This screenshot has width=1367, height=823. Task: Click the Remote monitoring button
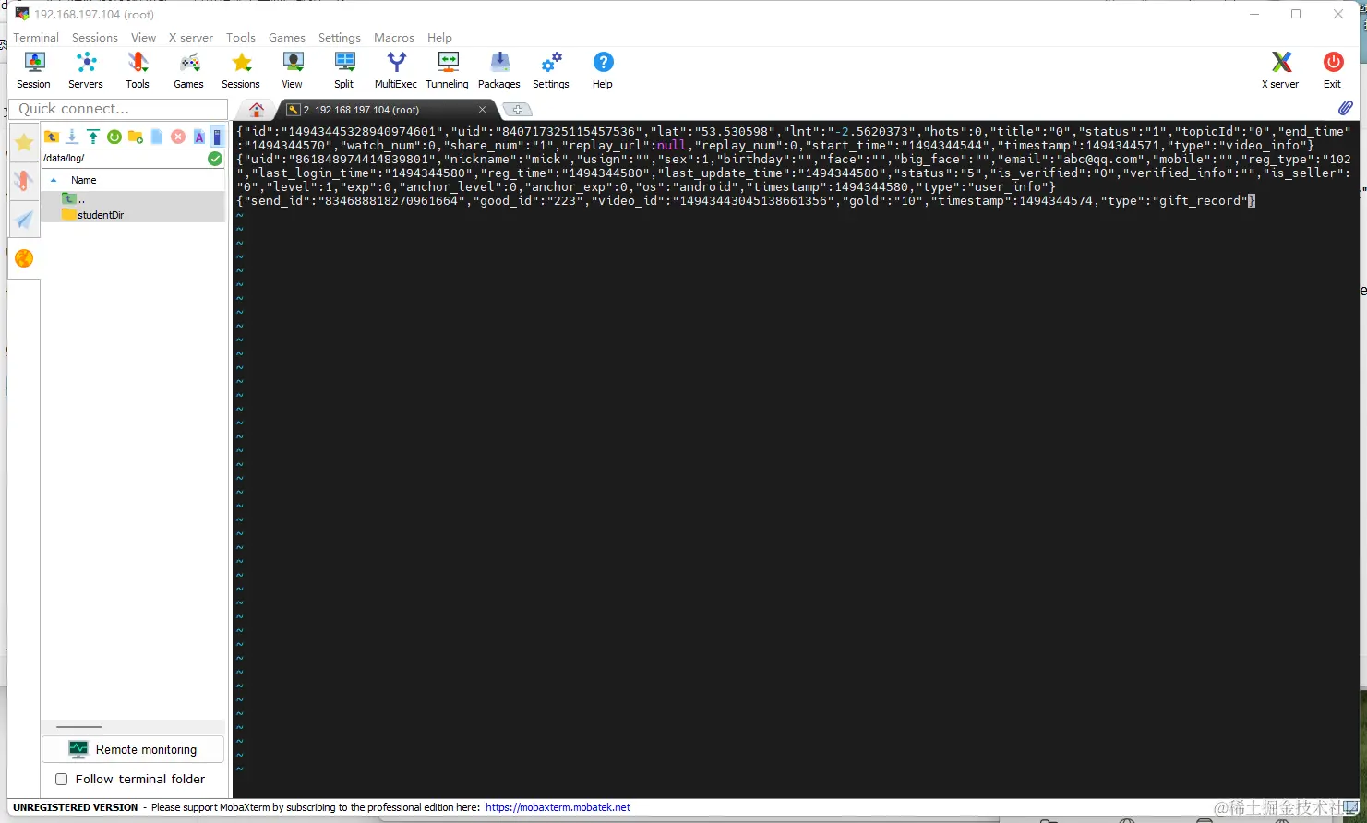pyautogui.click(x=133, y=749)
